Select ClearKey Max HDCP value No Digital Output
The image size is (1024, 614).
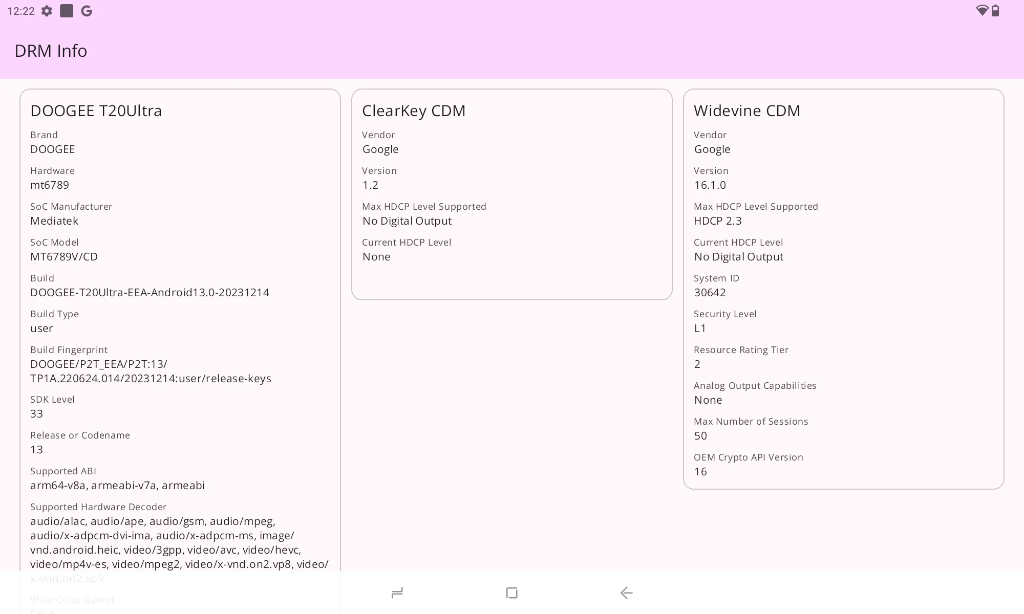click(x=407, y=221)
